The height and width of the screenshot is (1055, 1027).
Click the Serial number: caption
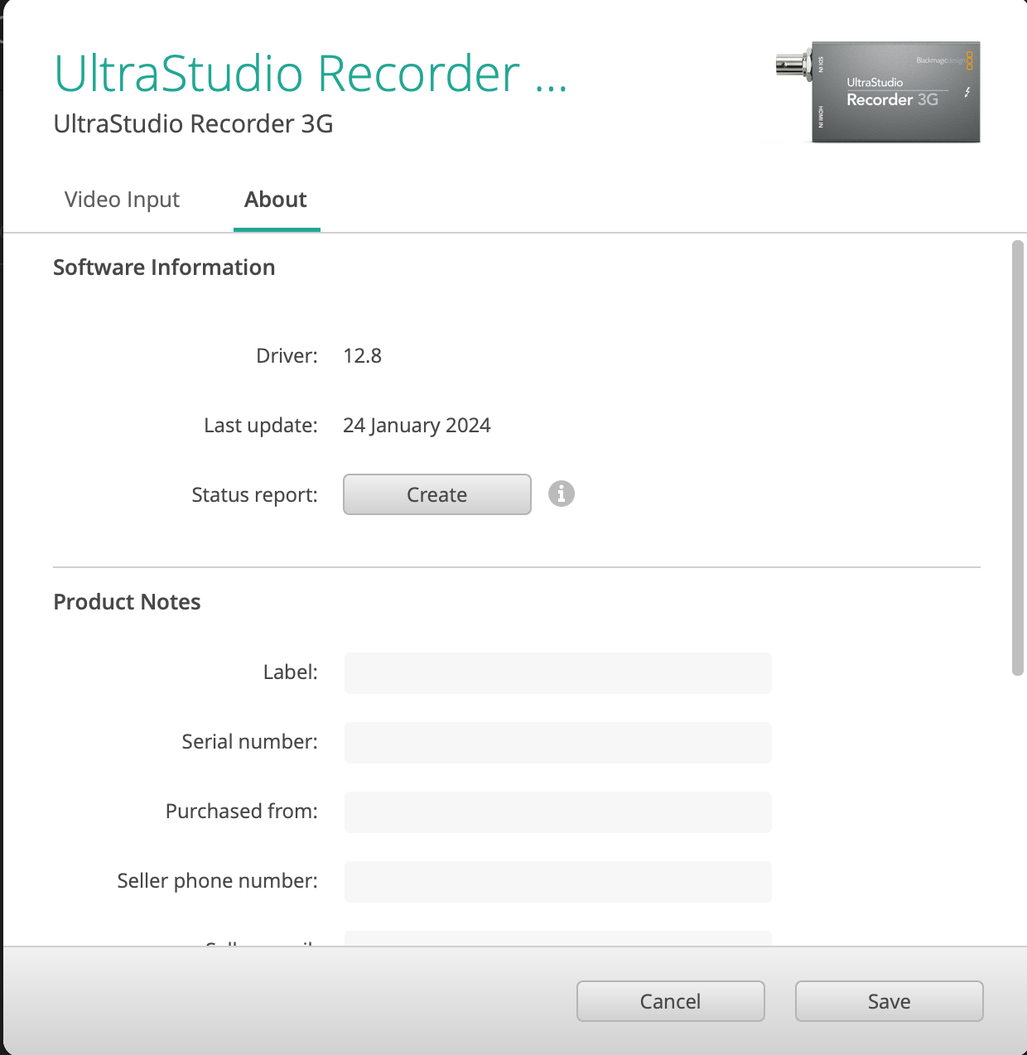[x=249, y=742]
